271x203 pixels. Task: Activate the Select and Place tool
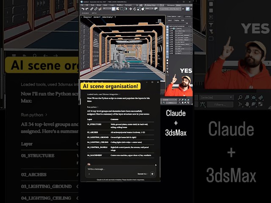(x=143, y=9)
